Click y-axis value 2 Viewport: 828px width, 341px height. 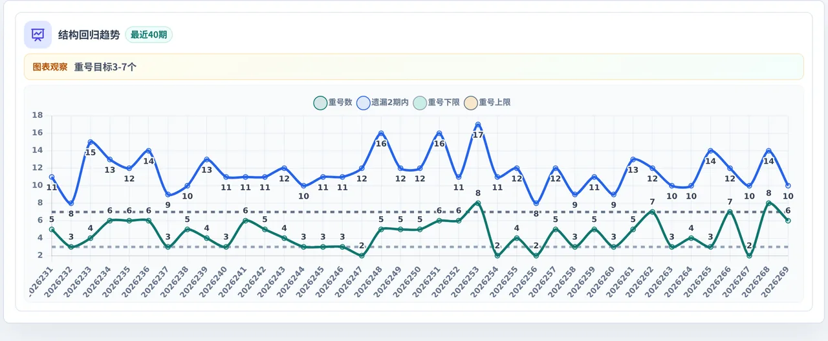click(x=40, y=255)
